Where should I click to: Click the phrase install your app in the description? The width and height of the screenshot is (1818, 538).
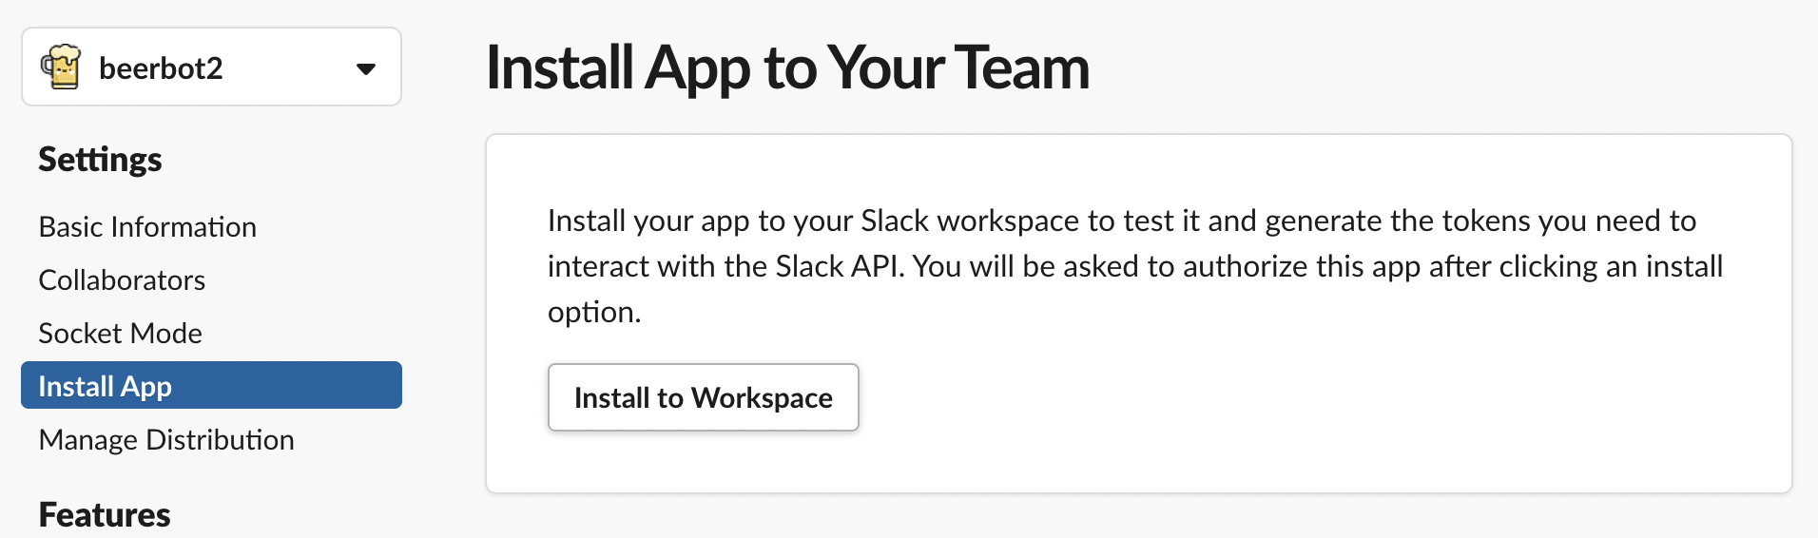(x=648, y=221)
